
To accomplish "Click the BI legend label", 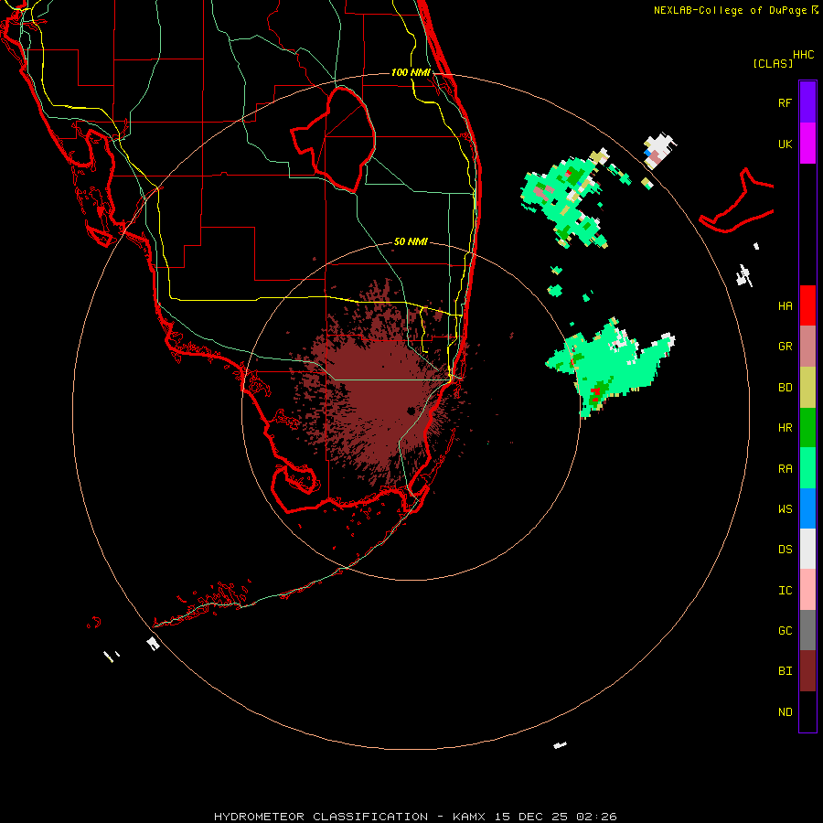I will click(785, 671).
